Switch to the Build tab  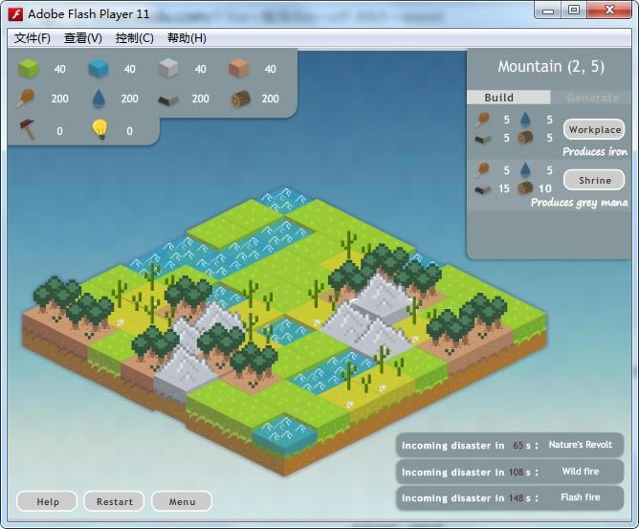[x=499, y=98]
